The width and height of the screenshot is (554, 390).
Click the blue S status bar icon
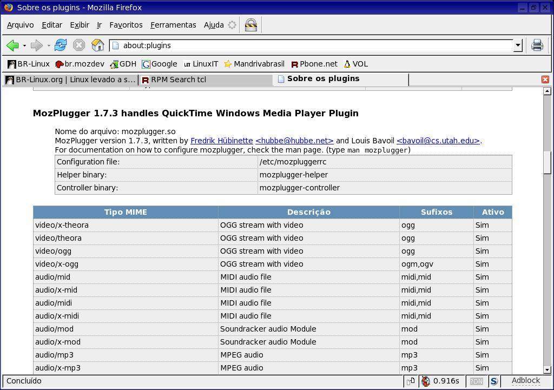494,381
